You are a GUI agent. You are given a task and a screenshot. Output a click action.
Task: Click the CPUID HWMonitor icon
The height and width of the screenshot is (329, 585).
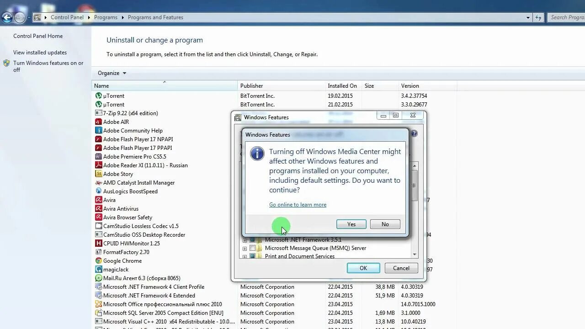(x=98, y=244)
